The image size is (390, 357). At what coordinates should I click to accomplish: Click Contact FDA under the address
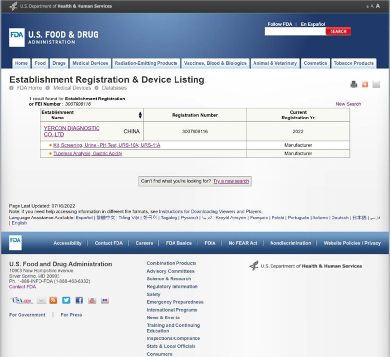click(x=22, y=287)
